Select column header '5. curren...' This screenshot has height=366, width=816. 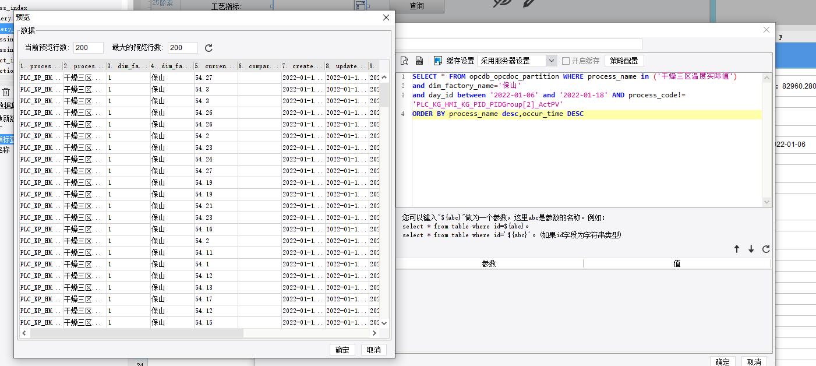tap(216, 66)
